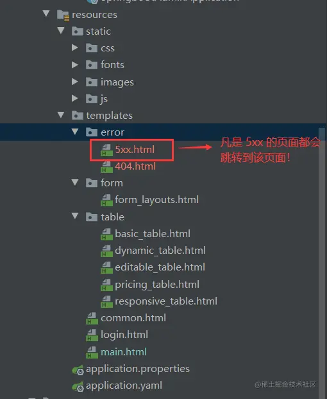327x399 pixels.
Task: Click the images folder icon
Action: coord(92,82)
